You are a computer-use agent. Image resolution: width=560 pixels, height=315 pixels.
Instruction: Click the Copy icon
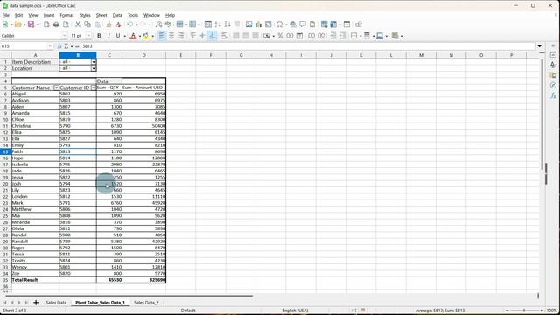click(87, 24)
